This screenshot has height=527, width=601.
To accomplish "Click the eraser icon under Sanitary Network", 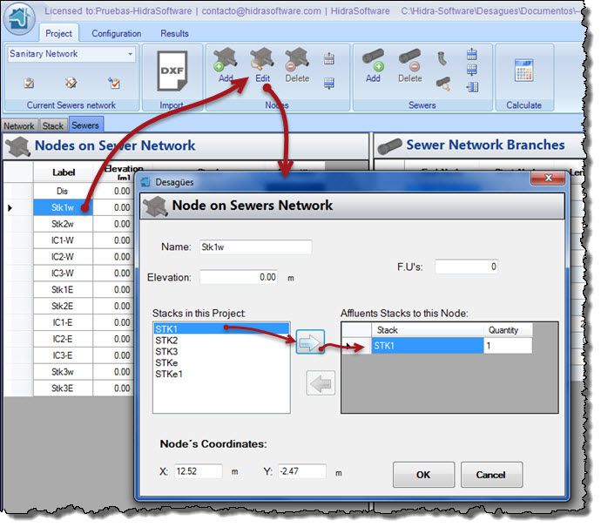I will click(71, 83).
